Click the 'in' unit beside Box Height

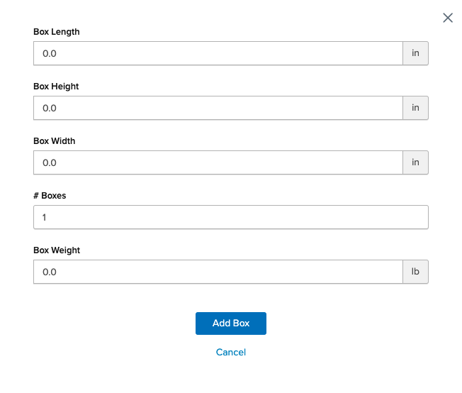pyautogui.click(x=416, y=108)
